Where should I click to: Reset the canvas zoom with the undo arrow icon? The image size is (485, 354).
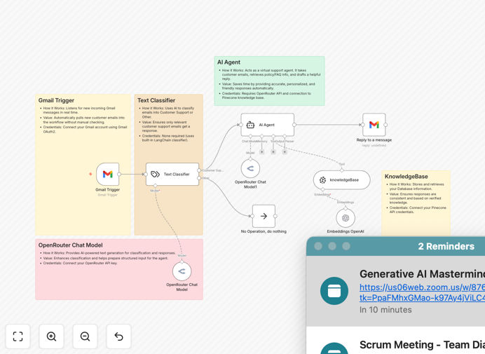point(118,336)
